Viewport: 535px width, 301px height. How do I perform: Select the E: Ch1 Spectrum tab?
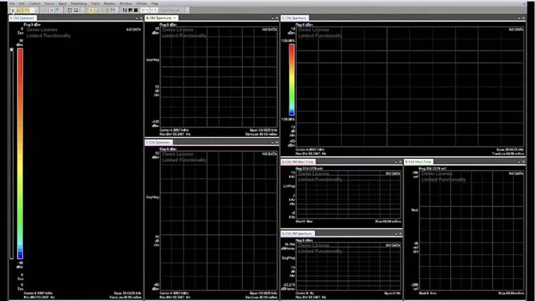(x=22, y=18)
